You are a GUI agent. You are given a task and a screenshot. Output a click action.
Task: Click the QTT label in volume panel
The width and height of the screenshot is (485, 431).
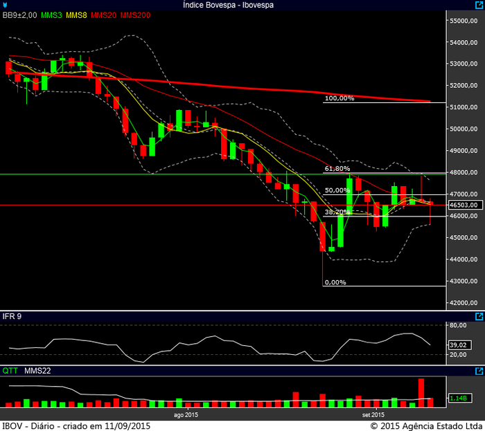(x=10, y=371)
